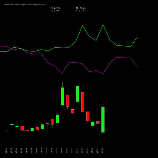Select the green candle above 15 Oct
The height and width of the screenshot is (158, 158).
click(93, 124)
